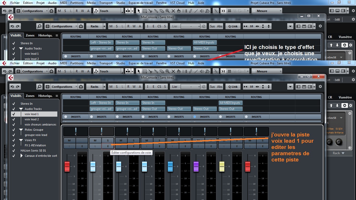
Task: Toggle Abs in the lower MixConsole toolbar
Action: (x=220, y=87)
